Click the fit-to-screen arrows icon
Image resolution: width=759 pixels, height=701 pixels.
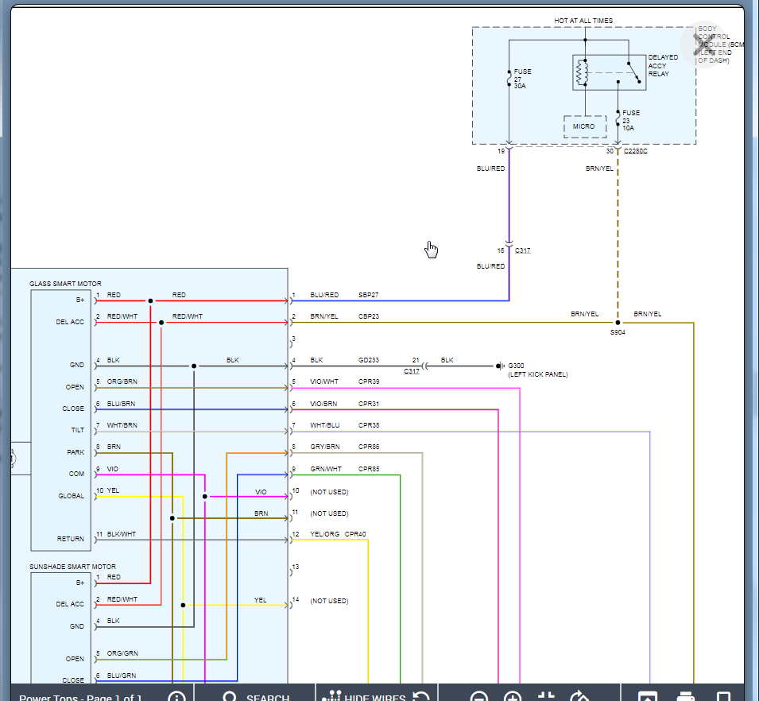[546, 697]
